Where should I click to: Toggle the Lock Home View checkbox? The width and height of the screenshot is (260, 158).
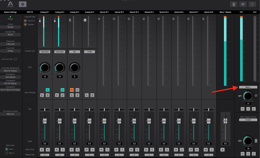click(x=15, y=59)
